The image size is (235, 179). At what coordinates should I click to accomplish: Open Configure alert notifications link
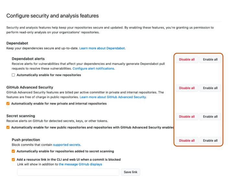(93, 69)
